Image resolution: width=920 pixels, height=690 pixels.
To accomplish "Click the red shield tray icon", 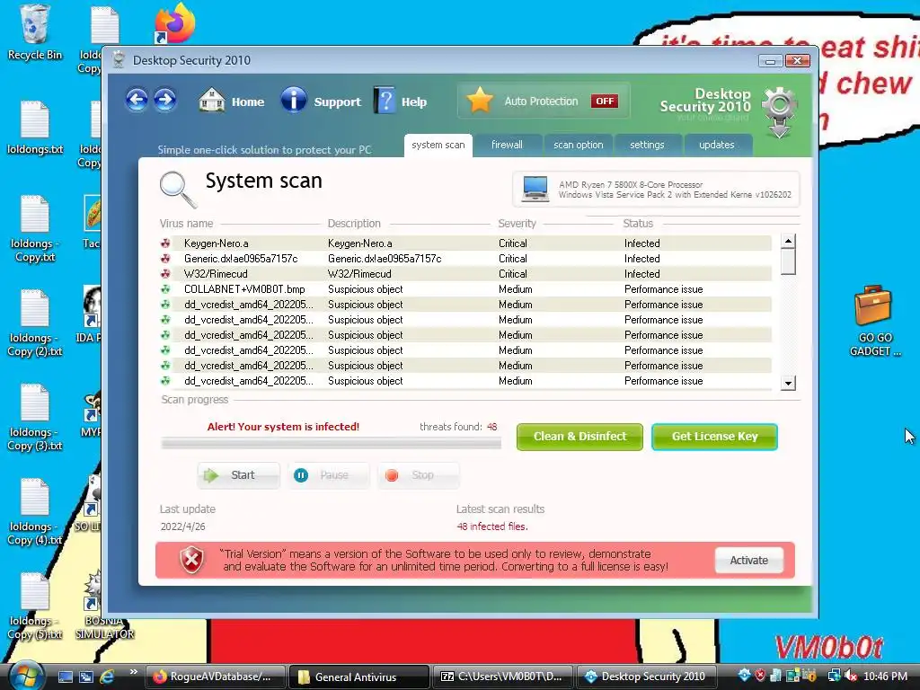I will coord(760,676).
